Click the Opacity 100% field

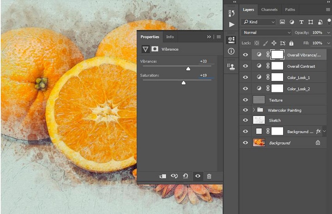(319, 33)
